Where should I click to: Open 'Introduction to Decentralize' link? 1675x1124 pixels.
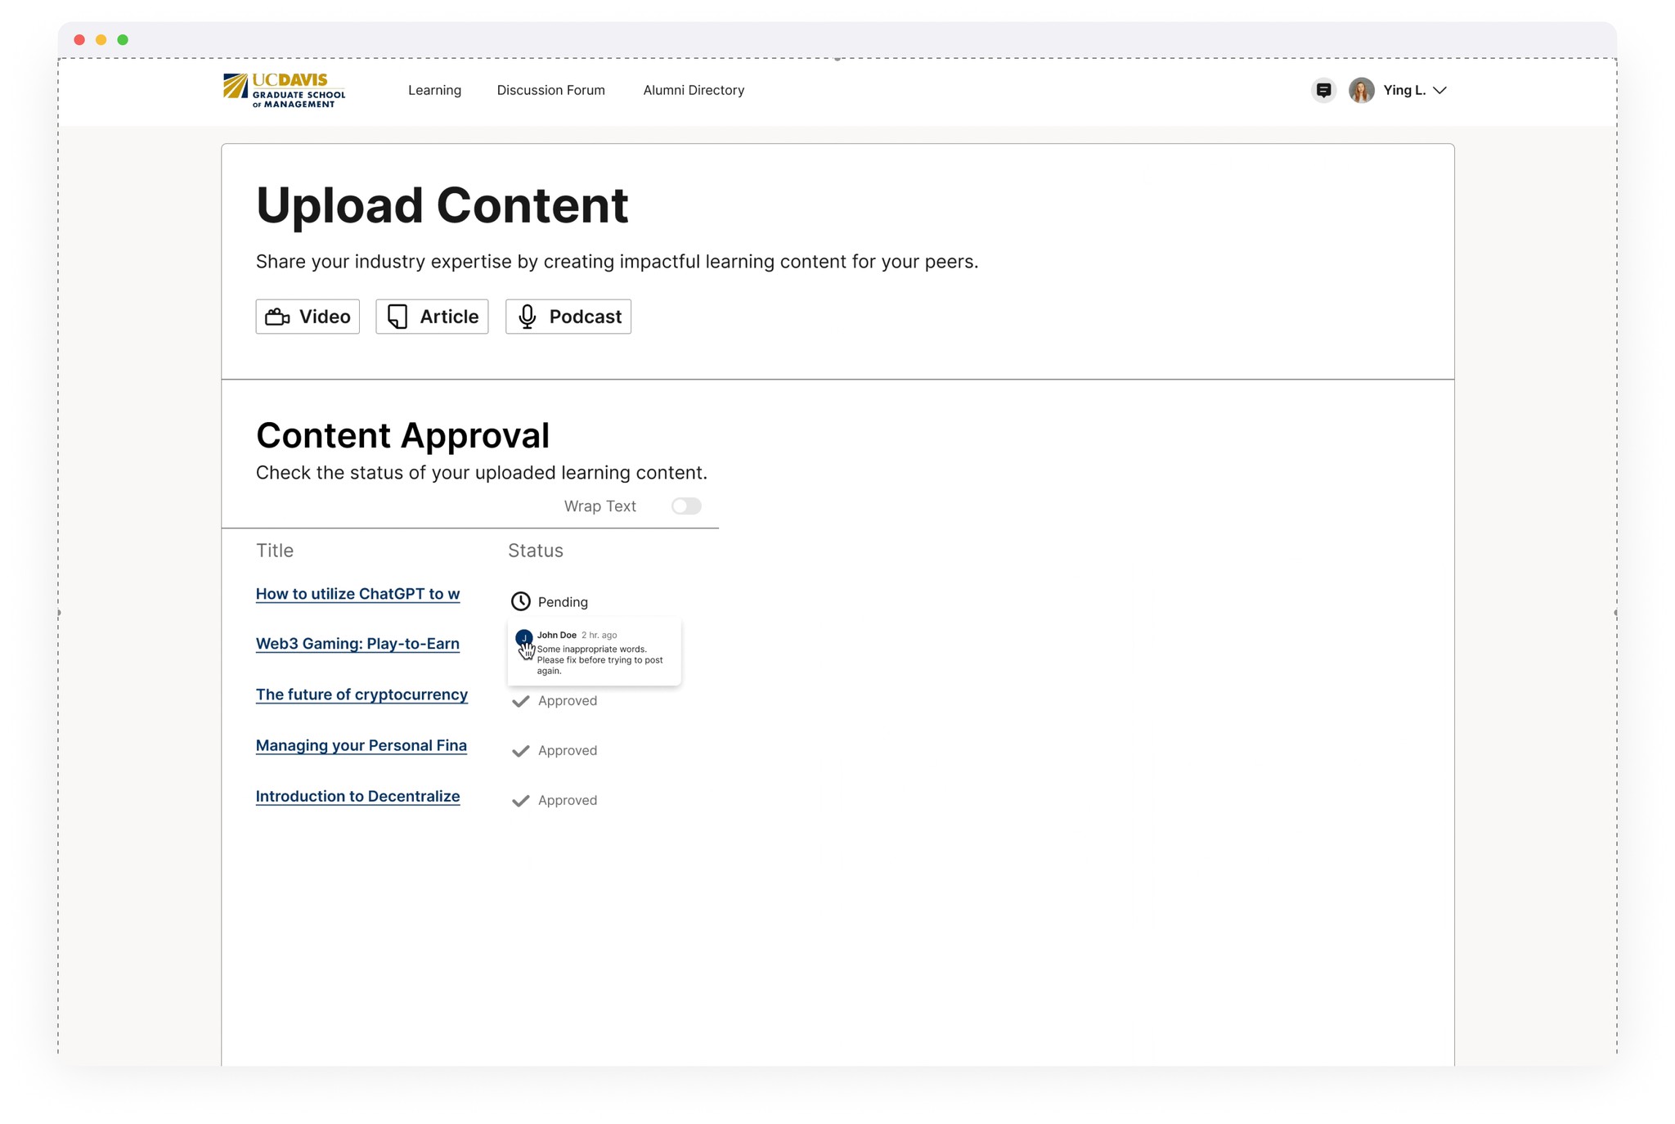pyautogui.click(x=357, y=796)
